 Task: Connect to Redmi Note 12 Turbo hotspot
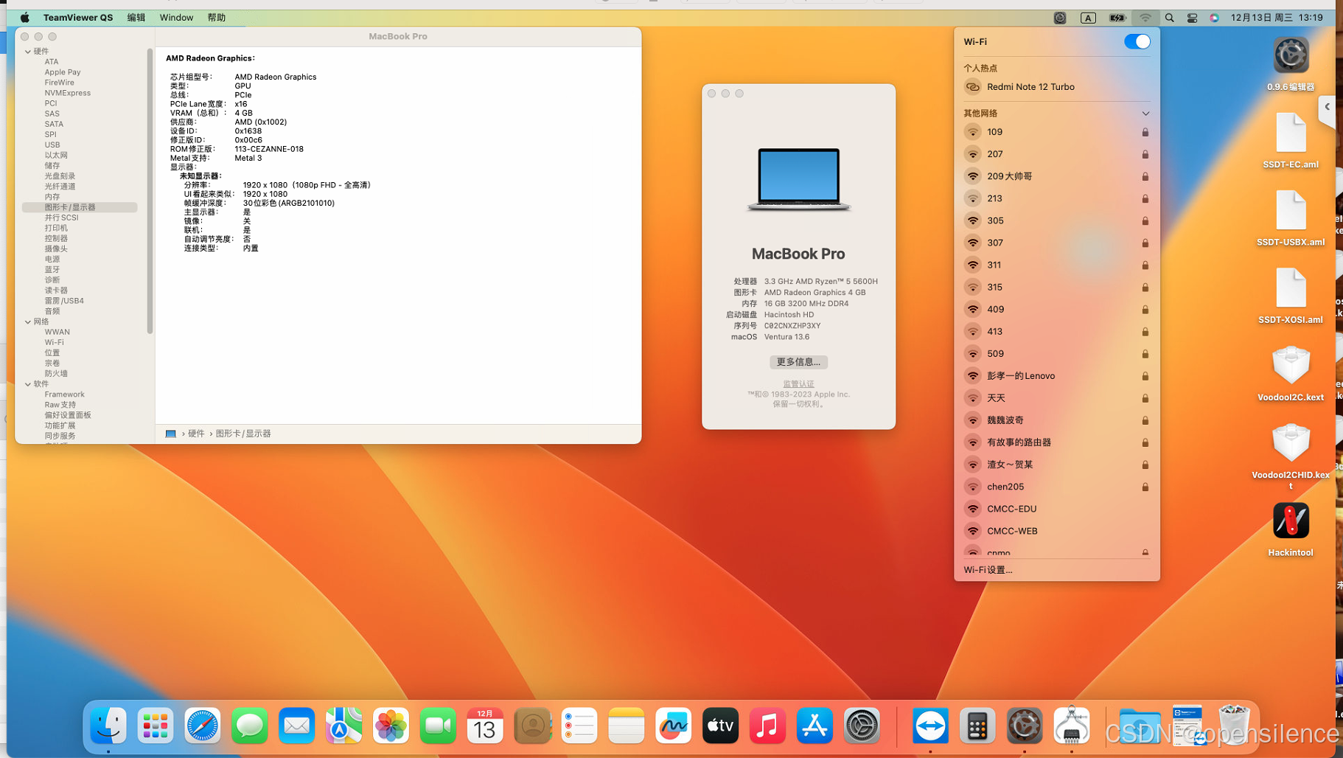point(1056,87)
